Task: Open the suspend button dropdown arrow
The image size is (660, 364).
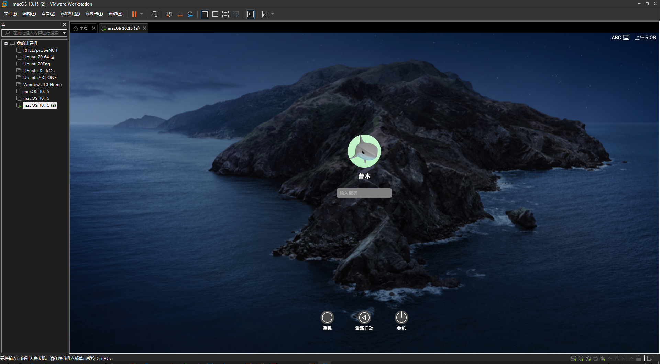Action: 141,14
